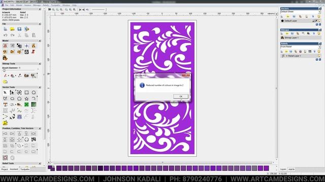
Task: Select the Create Star tool
Action: click(x=26, y=99)
